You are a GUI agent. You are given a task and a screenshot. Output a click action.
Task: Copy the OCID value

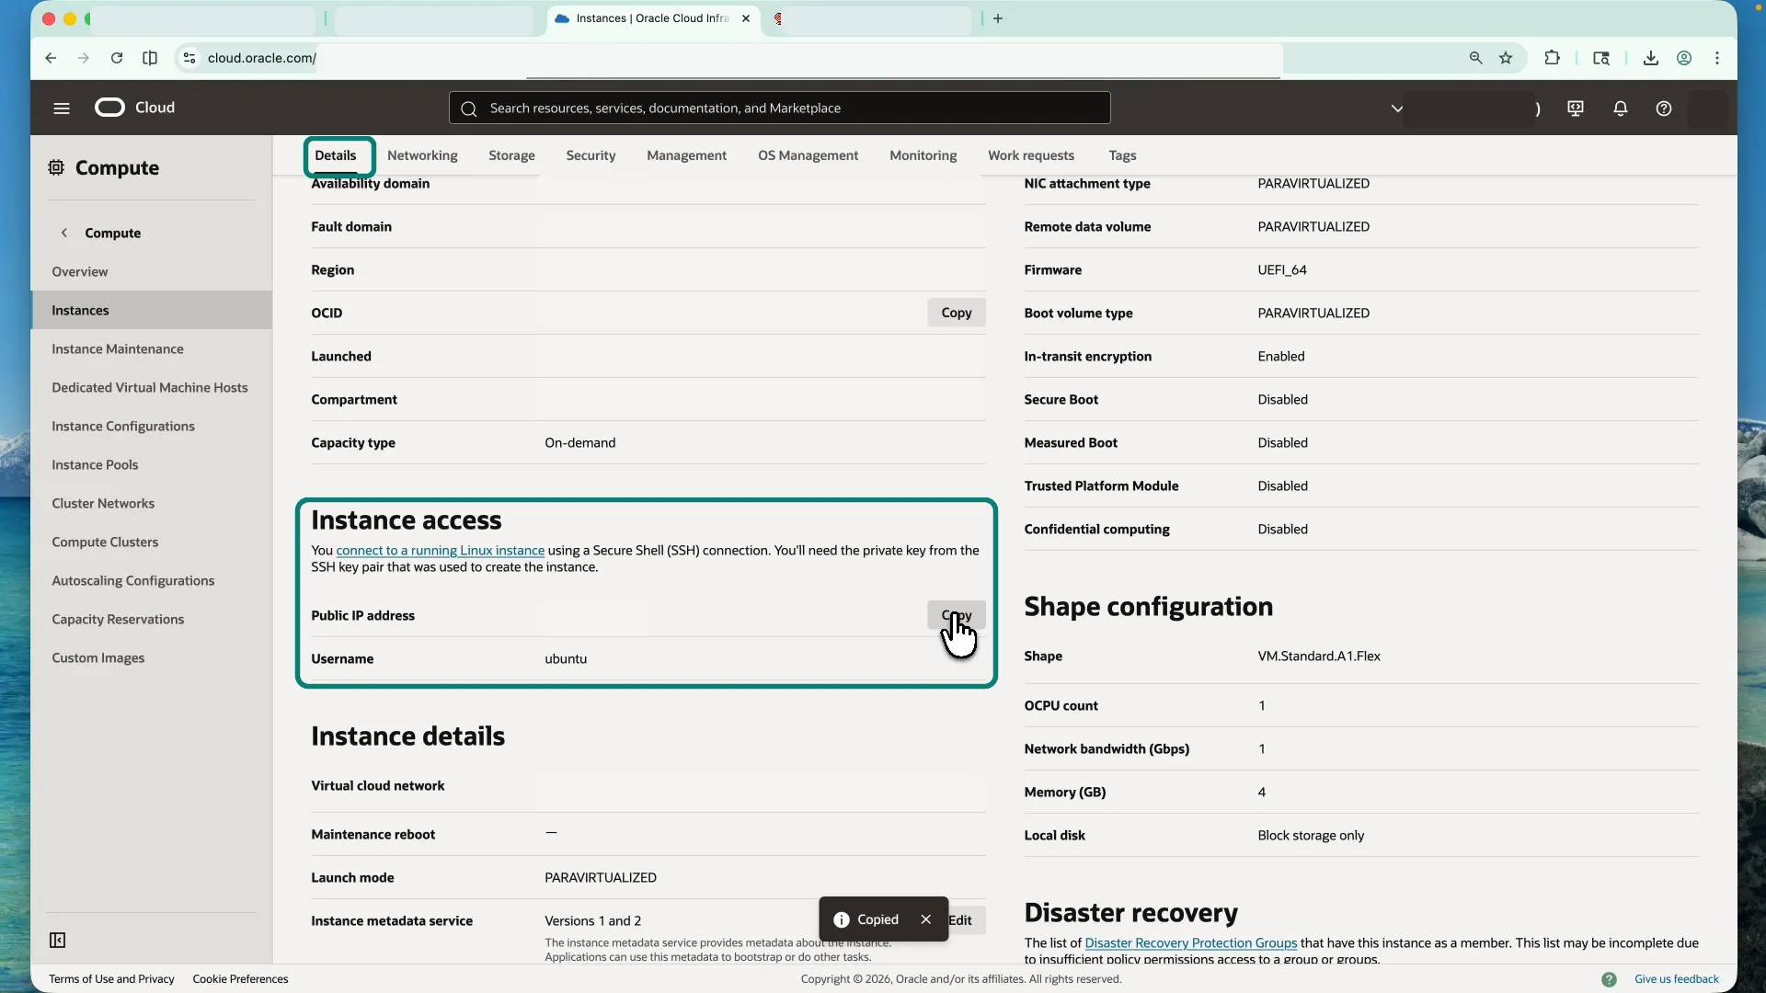pos(956,313)
